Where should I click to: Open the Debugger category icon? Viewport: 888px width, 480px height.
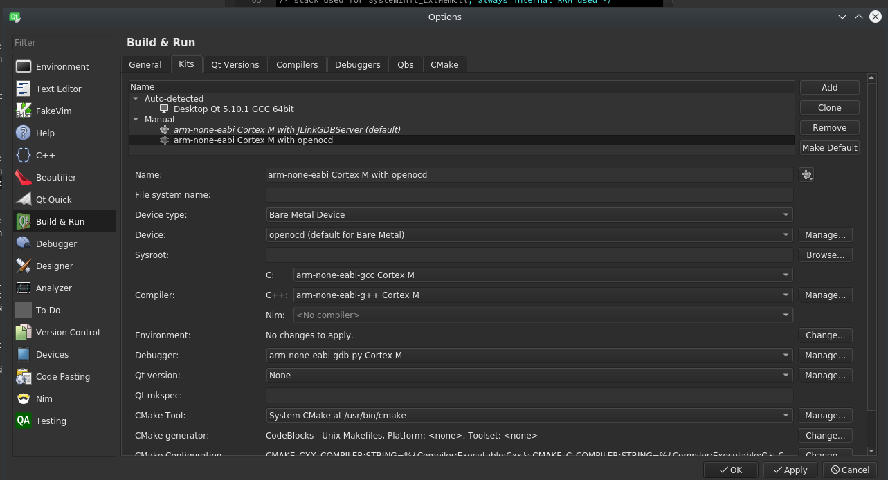[24, 243]
